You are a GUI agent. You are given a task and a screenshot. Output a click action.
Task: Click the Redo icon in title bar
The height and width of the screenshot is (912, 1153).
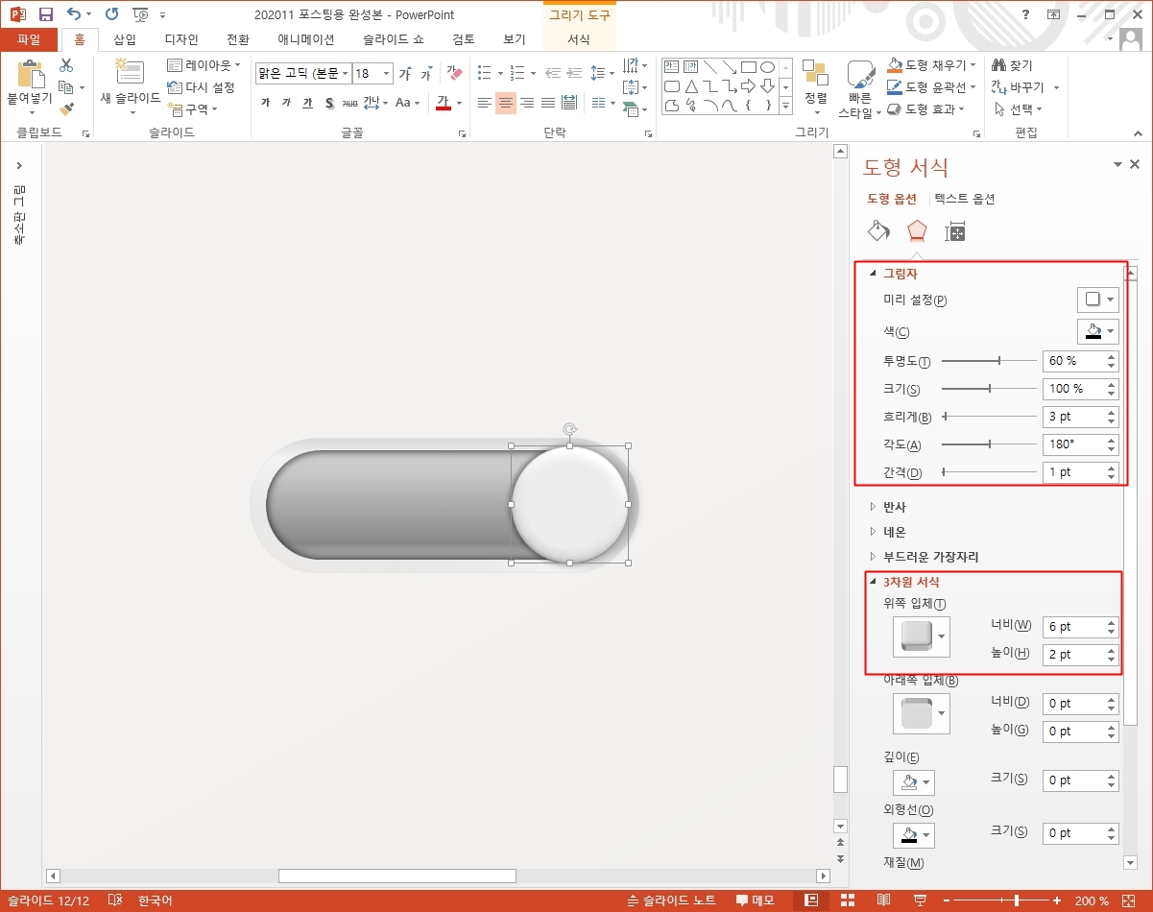pos(111,14)
